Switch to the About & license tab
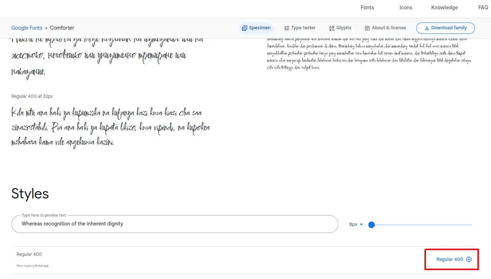This screenshot has width=491, height=279. pos(385,28)
